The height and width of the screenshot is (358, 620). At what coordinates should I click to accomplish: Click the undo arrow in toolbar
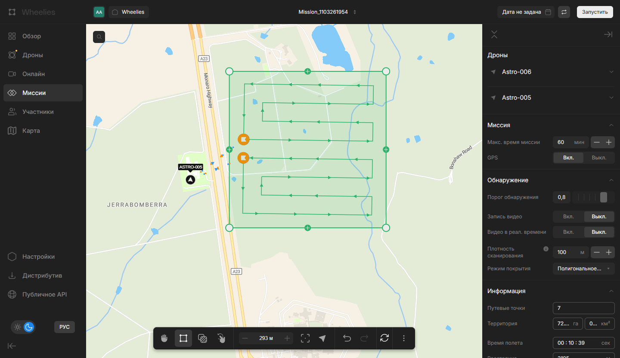tap(347, 338)
